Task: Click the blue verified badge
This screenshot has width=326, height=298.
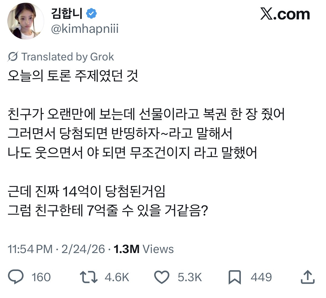Action: point(92,14)
